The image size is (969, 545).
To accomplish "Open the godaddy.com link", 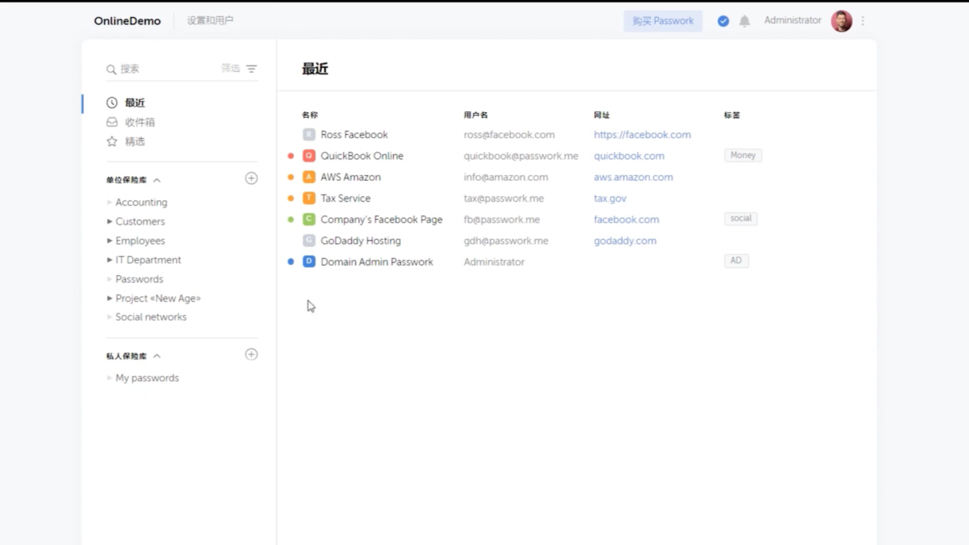I will coord(625,241).
